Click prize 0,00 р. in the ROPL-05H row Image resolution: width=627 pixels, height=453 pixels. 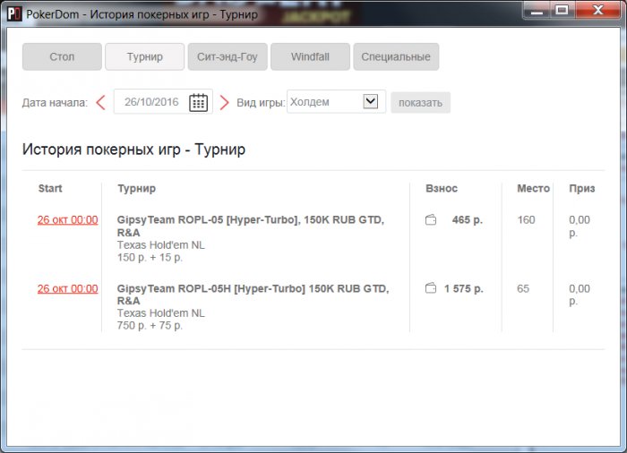tap(580, 295)
